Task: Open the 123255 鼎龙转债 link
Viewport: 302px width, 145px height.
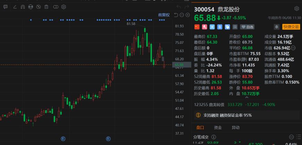Action: (209, 105)
